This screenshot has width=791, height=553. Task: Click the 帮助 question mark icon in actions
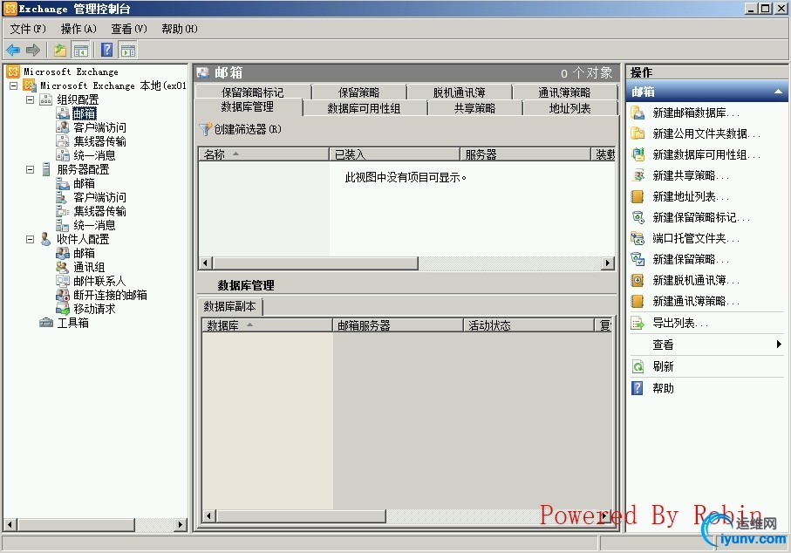coord(638,388)
